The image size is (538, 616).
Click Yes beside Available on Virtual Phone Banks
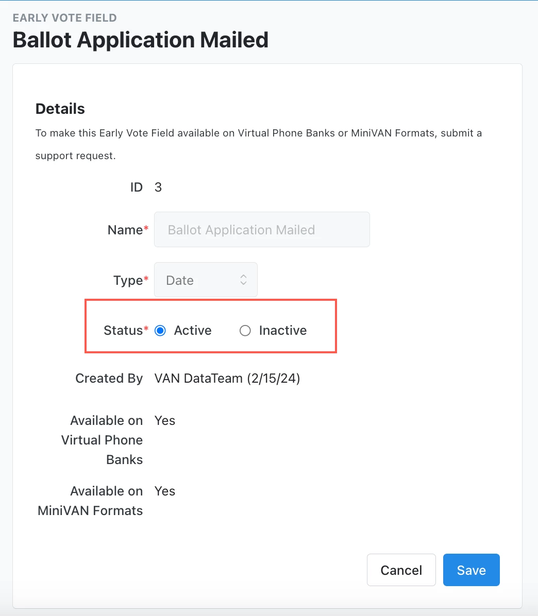(165, 421)
